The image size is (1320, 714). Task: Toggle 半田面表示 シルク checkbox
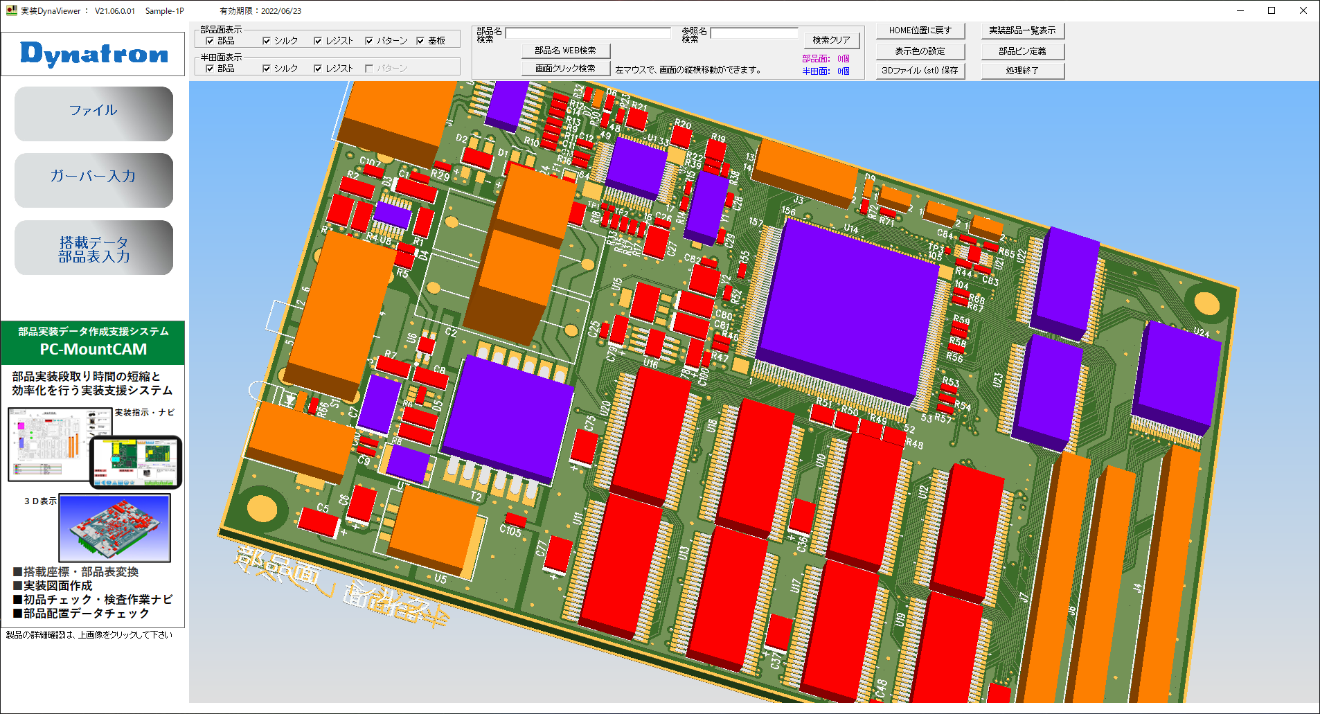pyautogui.click(x=267, y=69)
